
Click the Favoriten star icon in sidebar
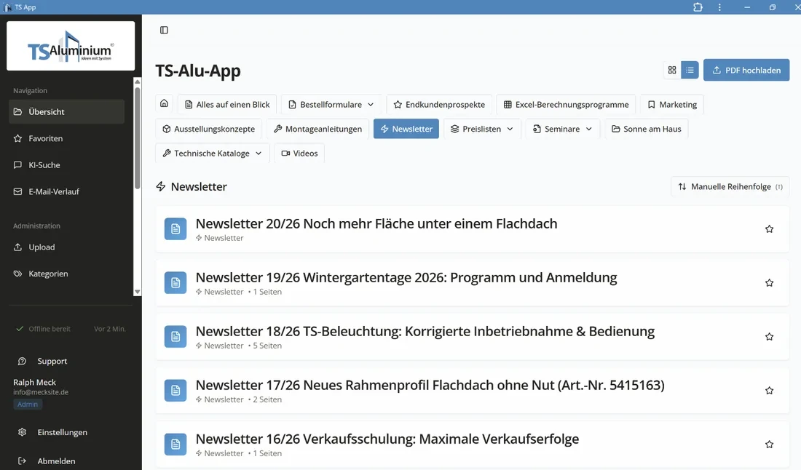18,138
